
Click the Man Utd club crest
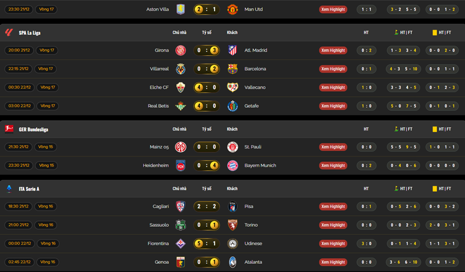[233, 9]
